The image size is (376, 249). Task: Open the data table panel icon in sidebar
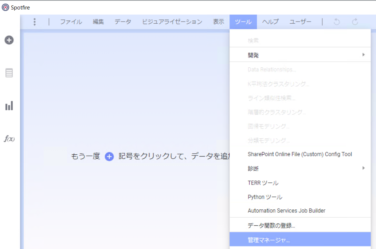point(9,73)
